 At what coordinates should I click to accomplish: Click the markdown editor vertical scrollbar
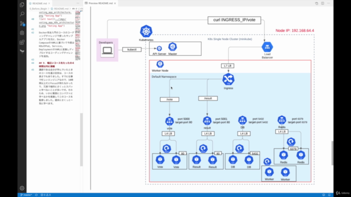(x=82, y=140)
